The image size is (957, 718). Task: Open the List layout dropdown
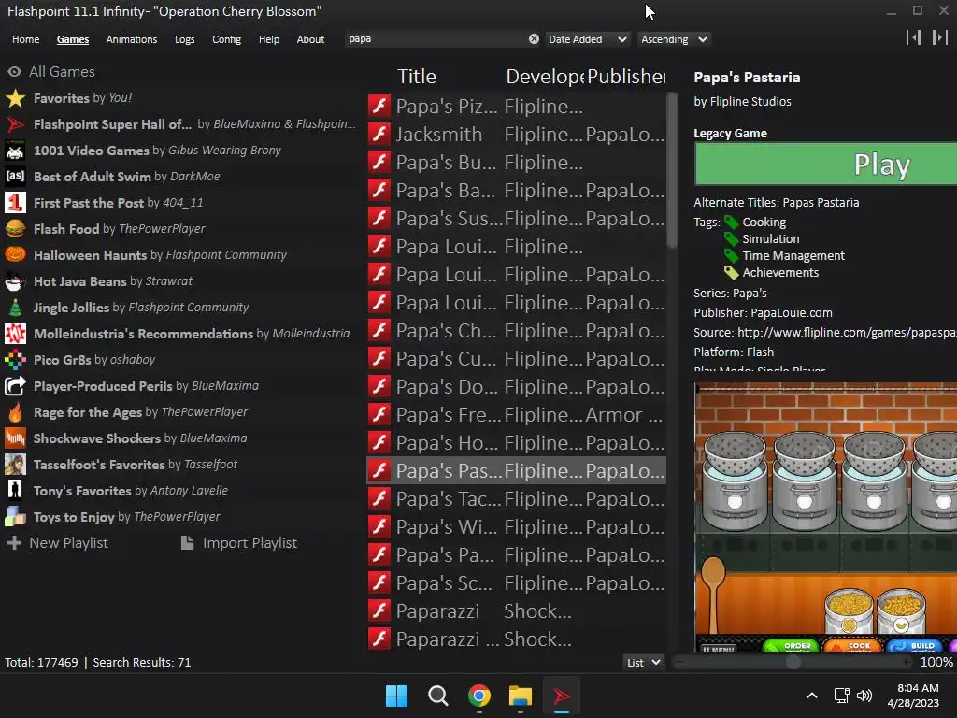[643, 663]
